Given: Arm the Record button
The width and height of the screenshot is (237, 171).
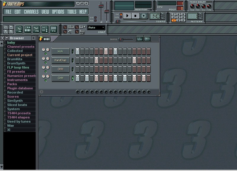Looking at the screenshot, I should [144, 16].
